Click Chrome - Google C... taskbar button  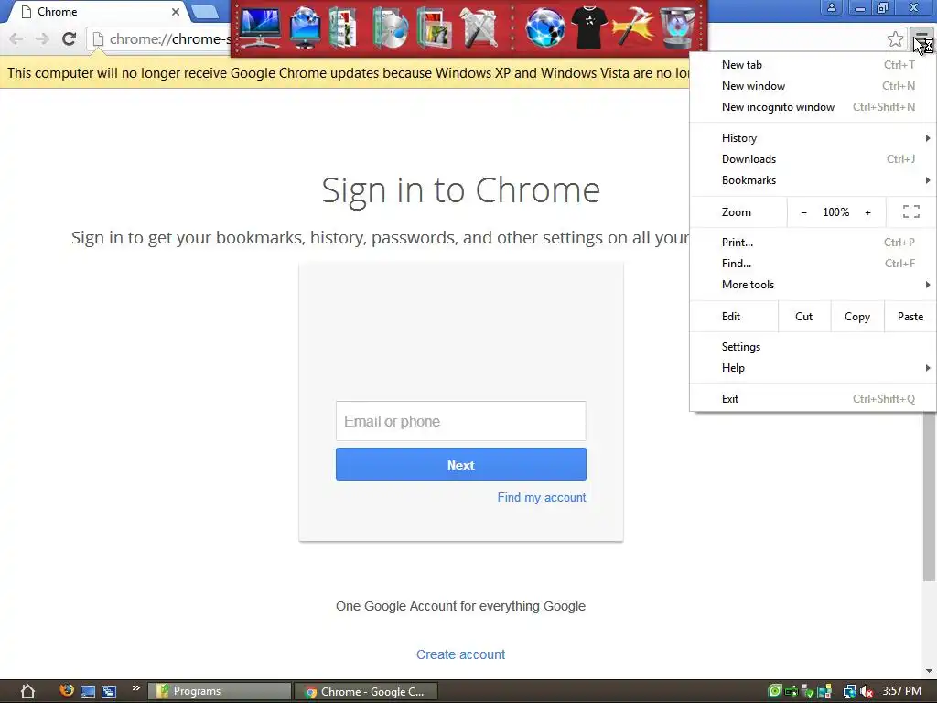click(x=366, y=692)
